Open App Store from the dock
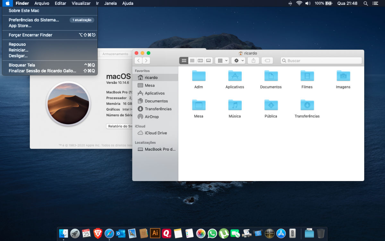385x241 pixels. coord(281,233)
